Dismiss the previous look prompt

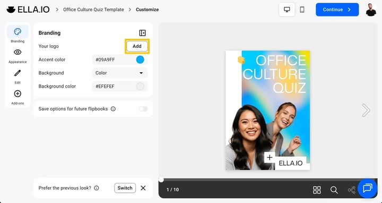(x=143, y=188)
